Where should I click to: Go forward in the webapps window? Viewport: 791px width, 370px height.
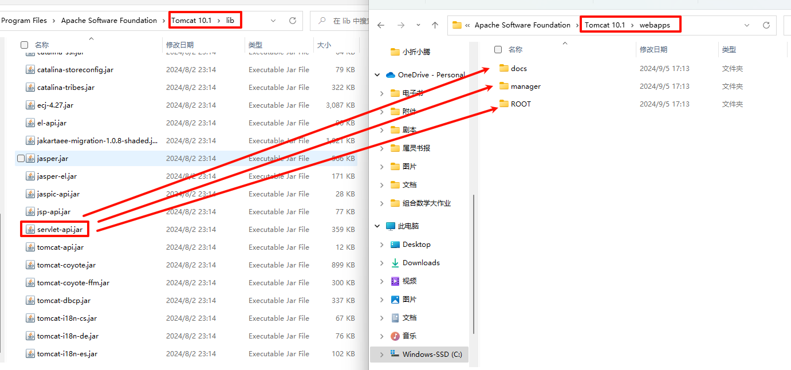400,25
